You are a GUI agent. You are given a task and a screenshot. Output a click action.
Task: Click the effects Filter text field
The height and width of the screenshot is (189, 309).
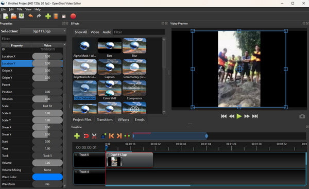[x=139, y=32]
